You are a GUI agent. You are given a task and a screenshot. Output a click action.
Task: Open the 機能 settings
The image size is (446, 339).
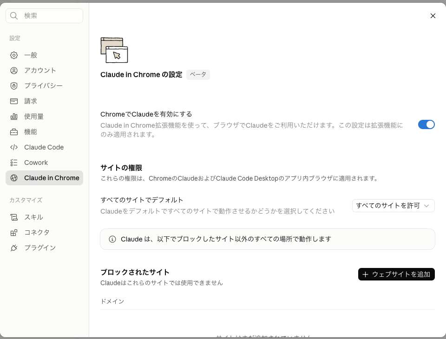[45, 132]
